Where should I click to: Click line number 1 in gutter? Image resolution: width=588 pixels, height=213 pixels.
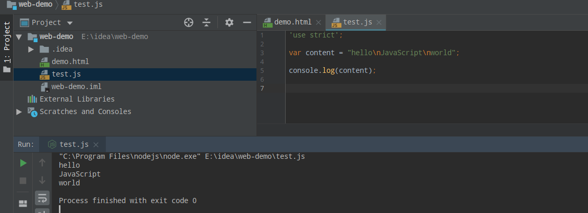pyautogui.click(x=262, y=35)
